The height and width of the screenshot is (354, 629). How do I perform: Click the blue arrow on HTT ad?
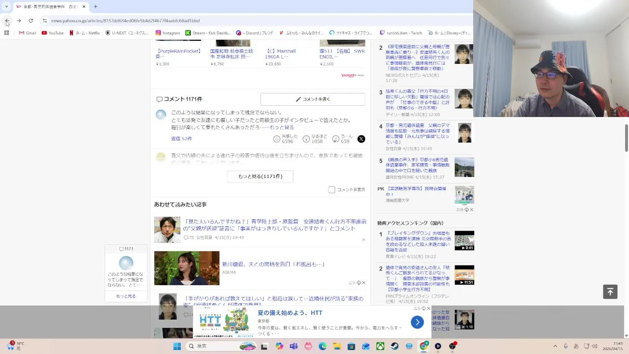coord(417,322)
